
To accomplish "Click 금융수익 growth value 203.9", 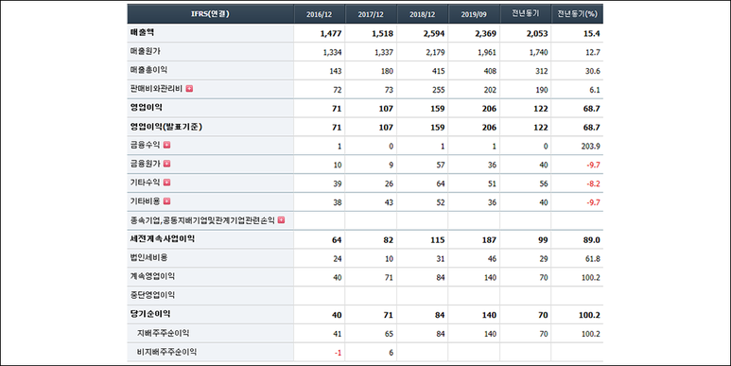I will [x=591, y=147].
